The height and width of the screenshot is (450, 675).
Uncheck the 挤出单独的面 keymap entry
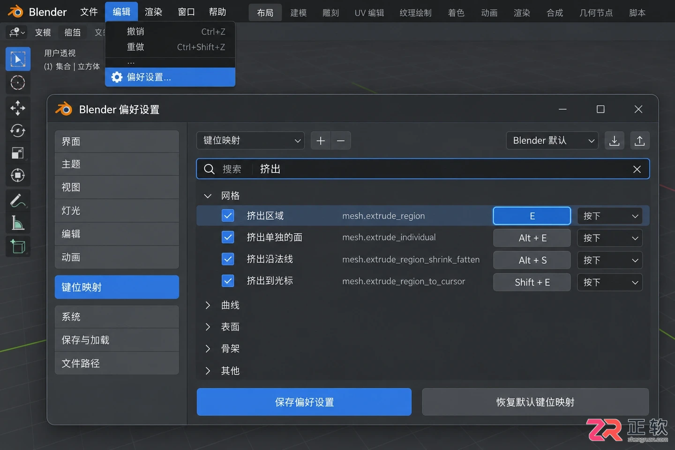click(228, 237)
